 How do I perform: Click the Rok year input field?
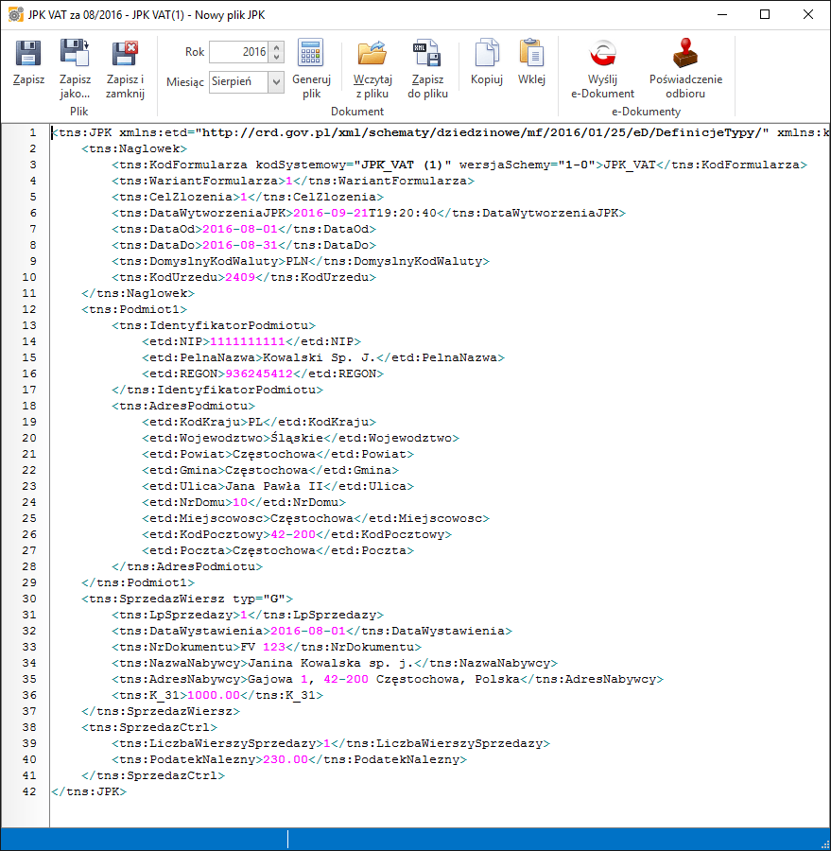[238, 52]
